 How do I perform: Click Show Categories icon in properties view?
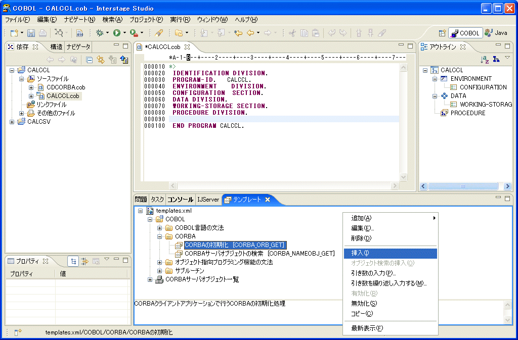tap(73, 262)
